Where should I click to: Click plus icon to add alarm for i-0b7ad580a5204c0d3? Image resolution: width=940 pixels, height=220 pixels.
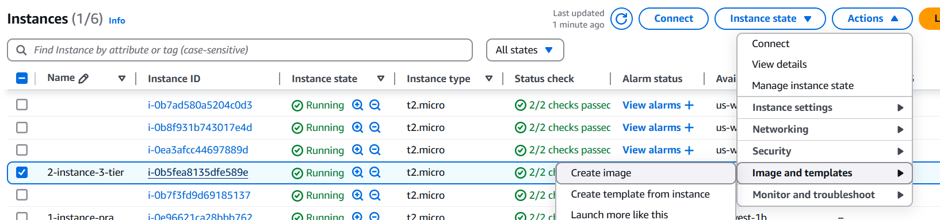[x=689, y=105]
